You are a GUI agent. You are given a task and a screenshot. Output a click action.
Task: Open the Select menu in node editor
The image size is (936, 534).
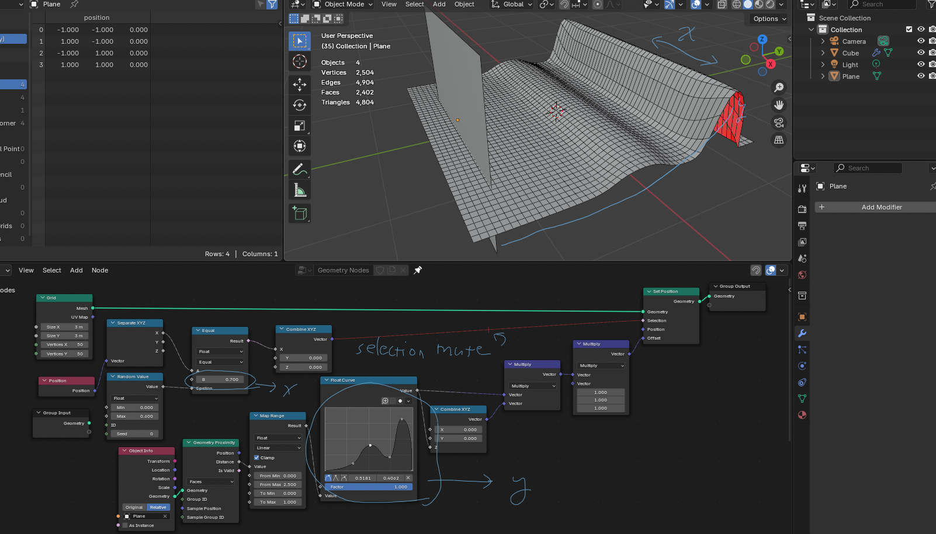(x=52, y=270)
